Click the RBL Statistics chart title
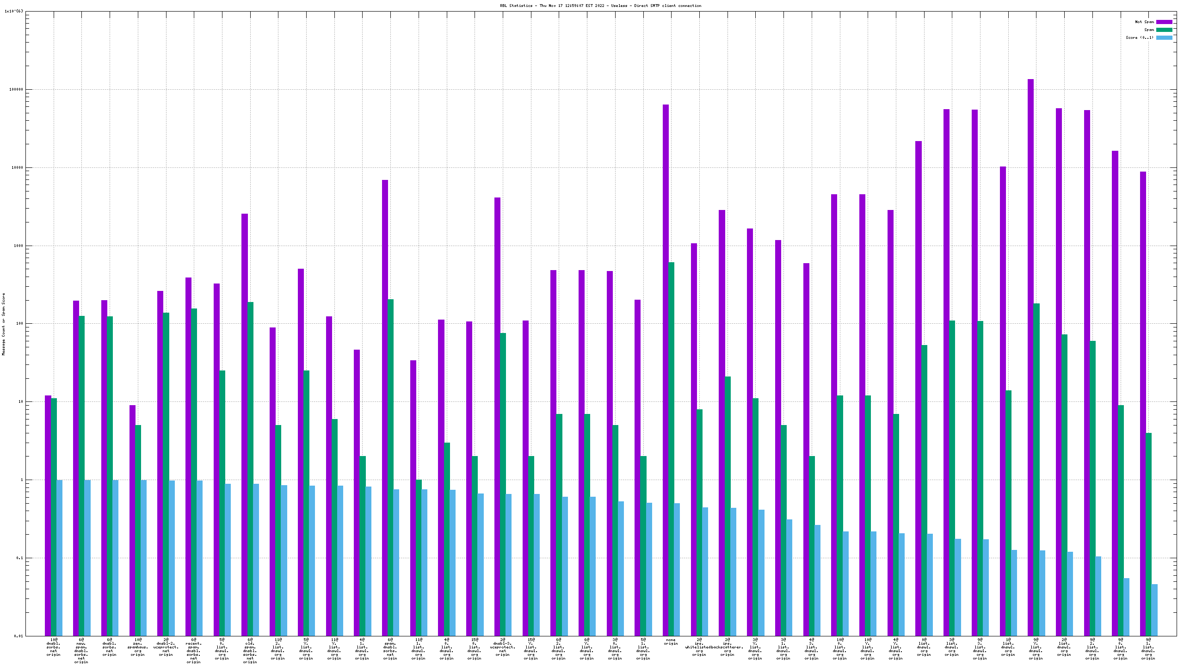1184x666 pixels. click(x=600, y=6)
